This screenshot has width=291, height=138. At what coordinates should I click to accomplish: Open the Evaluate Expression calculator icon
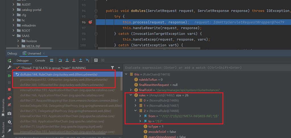coord(96,60)
